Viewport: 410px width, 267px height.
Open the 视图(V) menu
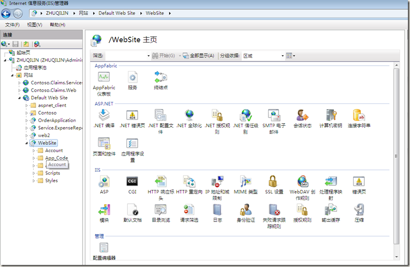(35, 24)
